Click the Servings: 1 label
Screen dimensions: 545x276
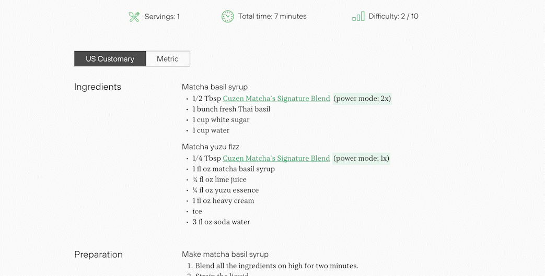[x=162, y=17]
